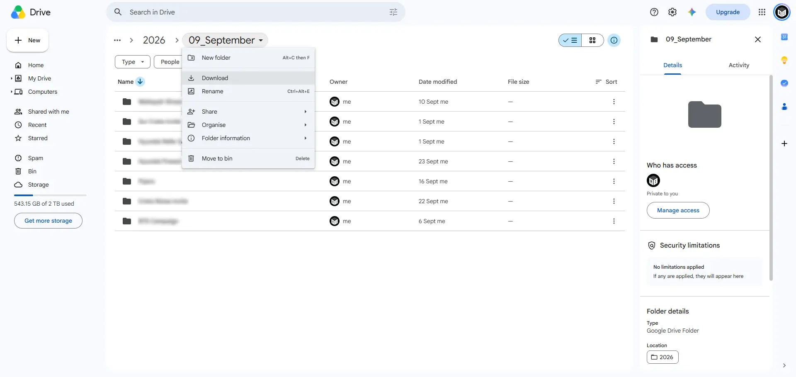Choose Download from the folder menu
796x377 pixels.
point(248,78)
